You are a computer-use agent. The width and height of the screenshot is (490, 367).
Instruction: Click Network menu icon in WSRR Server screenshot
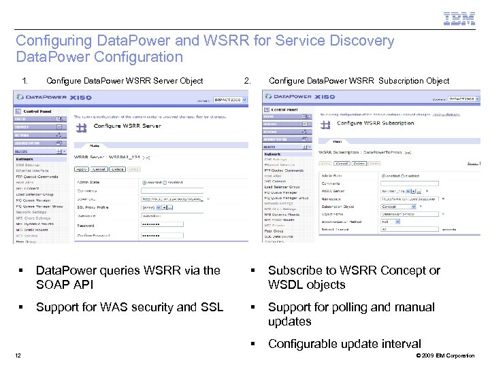click(59, 135)
